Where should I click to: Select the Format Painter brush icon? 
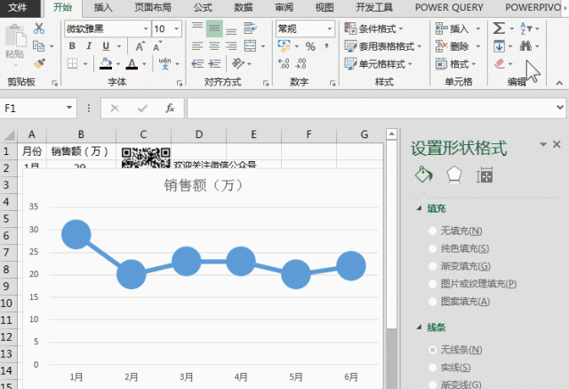39,64
